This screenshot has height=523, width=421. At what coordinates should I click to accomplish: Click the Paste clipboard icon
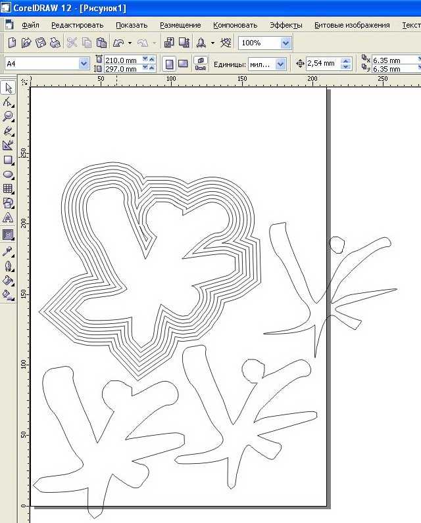tap(101, 43)
